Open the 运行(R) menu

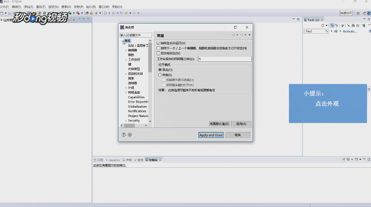[91, 7]
